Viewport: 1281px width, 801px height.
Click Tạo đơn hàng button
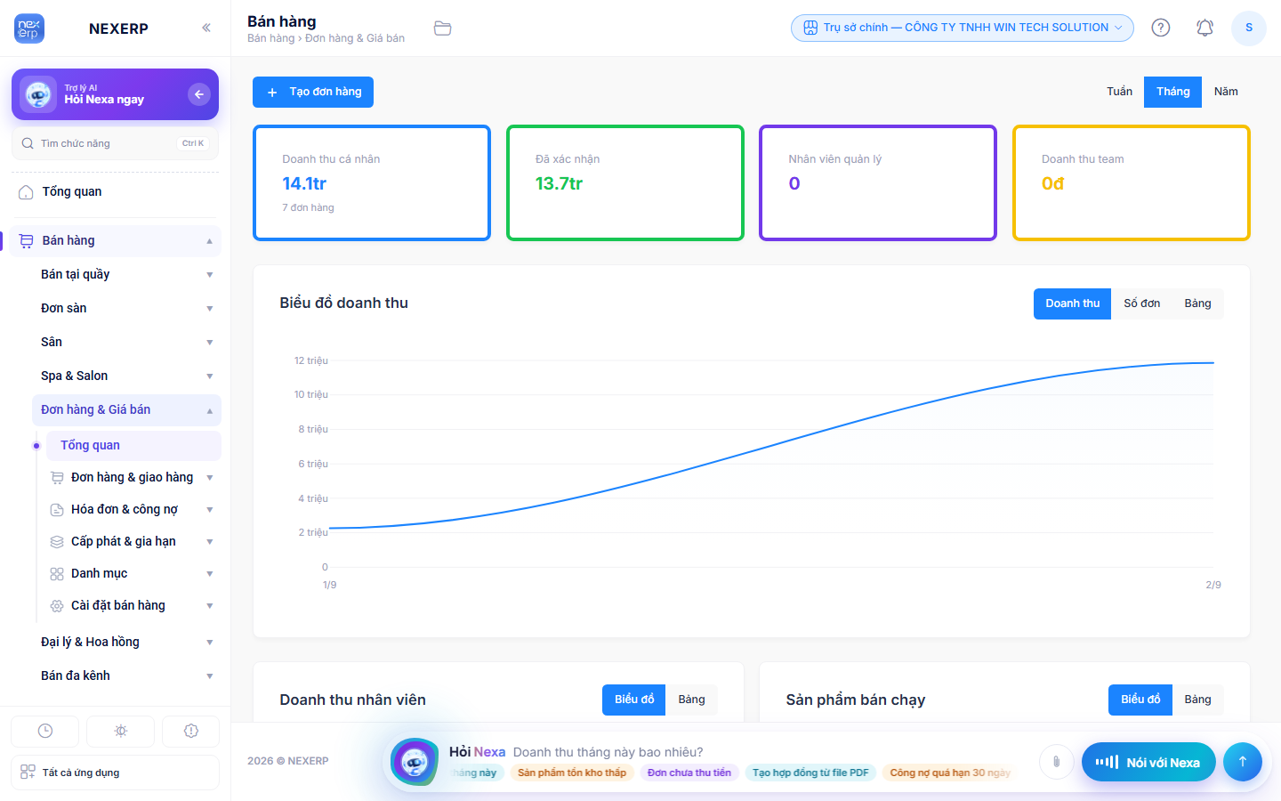click(313, 93)
